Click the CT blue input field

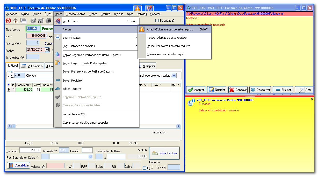tap(174, 167)
